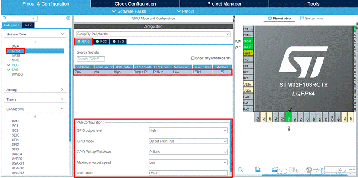This screenshot has width=358, height=178.
Task: Sort by User Label column header
Action: tap(203, 67)
